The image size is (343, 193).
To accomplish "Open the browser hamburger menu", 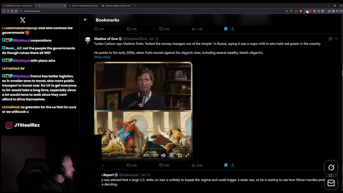I will point(341,11).
